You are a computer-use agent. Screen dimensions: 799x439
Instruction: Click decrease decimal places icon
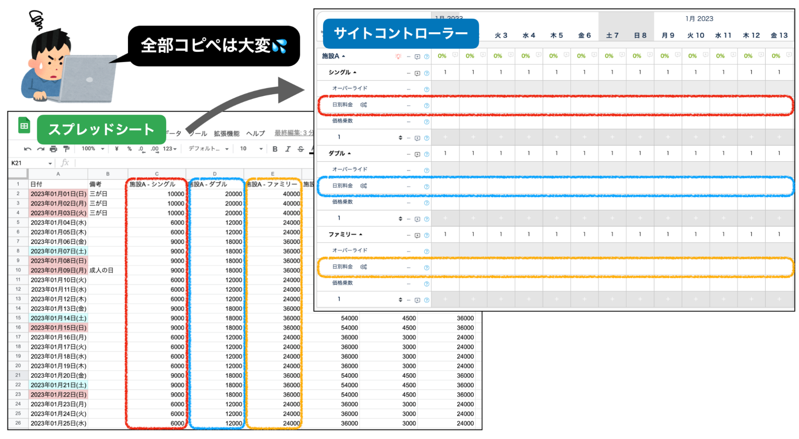[141, 149]
